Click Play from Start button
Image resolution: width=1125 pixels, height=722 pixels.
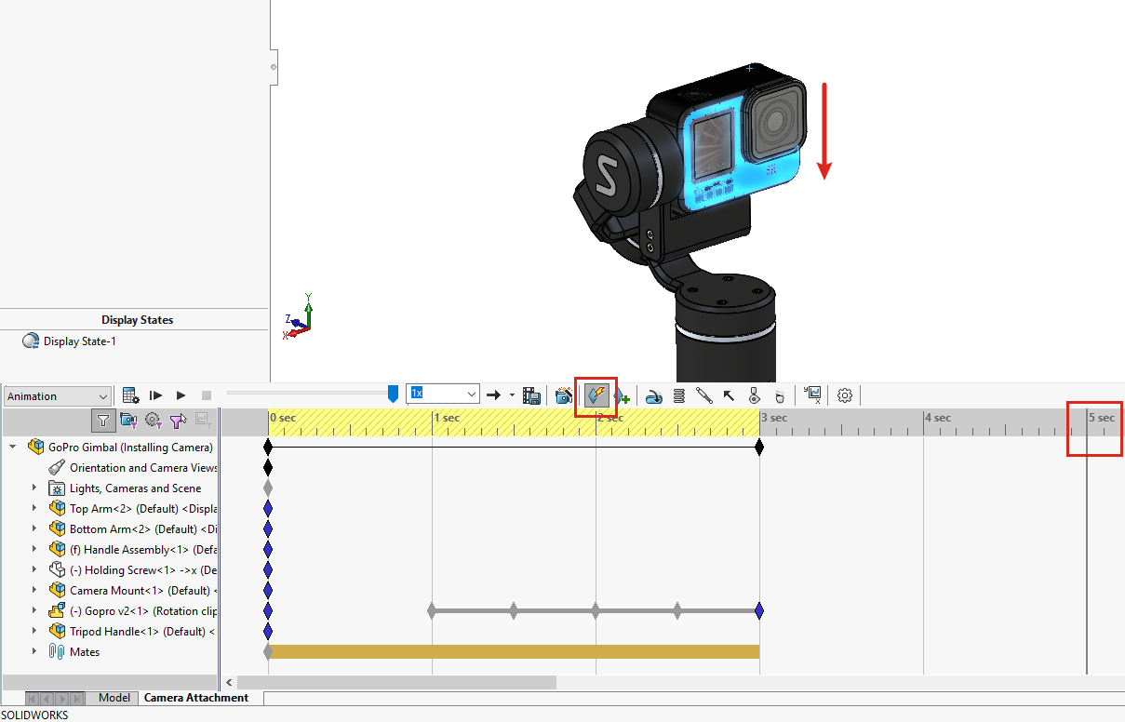coord(156,396)
